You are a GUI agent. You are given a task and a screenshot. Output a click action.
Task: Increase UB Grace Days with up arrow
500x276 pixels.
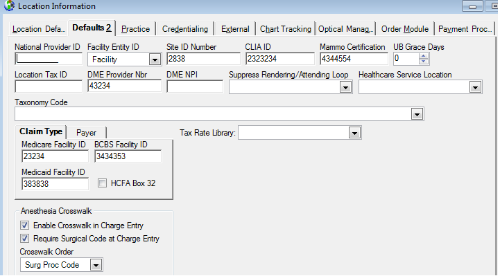click(x=424, y=56)
